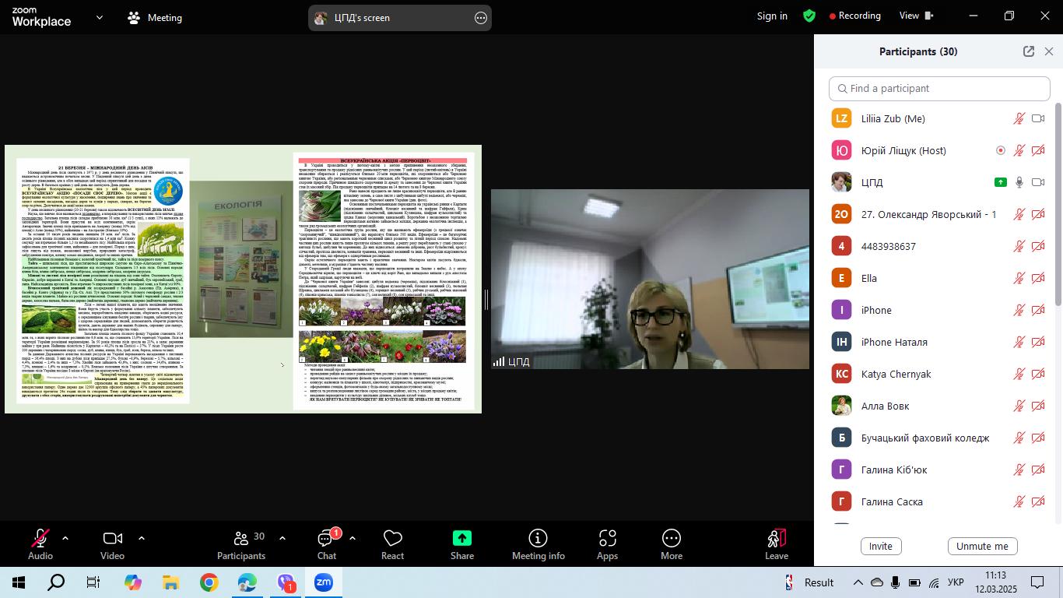
Task: Click the Leave meeting icon
Action: 777,538
